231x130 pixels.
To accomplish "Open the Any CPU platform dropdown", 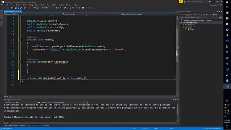I will pos(48,8).
